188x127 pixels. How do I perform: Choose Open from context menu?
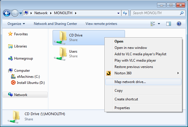143,41
